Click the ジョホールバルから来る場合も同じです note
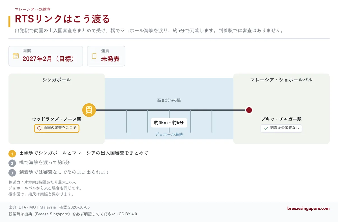Viewport: 338px width, 222px height. 45,188
